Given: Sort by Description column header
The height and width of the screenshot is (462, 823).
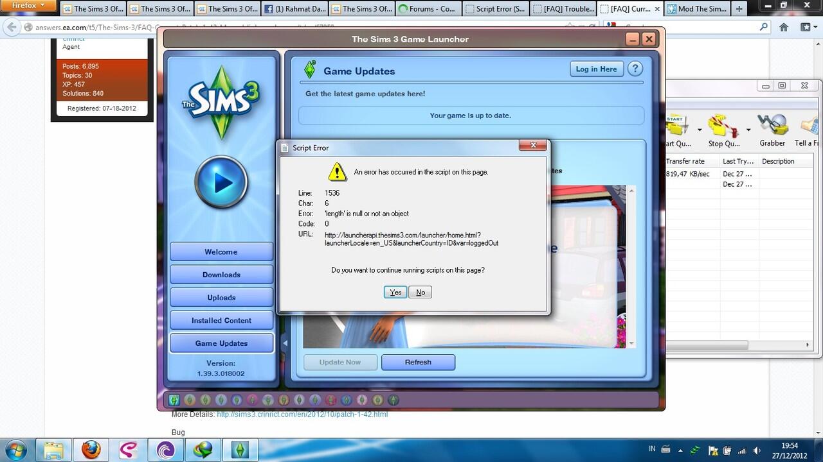Looking at the screenshot, I should [784, 161].
